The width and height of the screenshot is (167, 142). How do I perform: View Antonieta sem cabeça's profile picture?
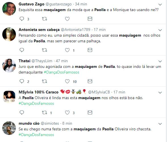tap(9, 34)
